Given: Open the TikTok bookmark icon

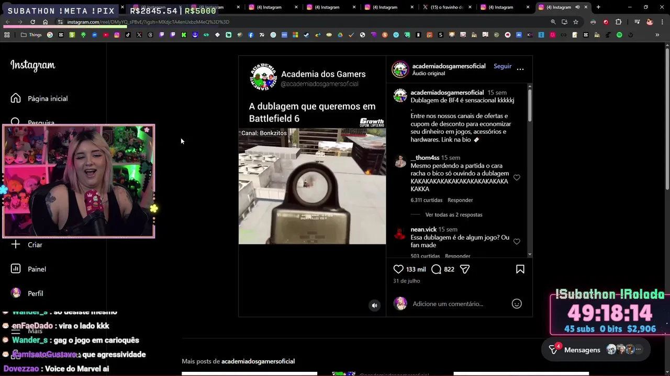Looking at the screenshot, I should (128, 35).
